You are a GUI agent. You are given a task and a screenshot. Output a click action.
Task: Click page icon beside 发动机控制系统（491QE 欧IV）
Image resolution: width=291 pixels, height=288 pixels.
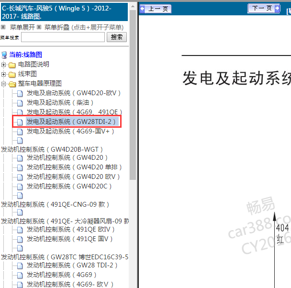pyautogui.click(x=20, y=230)
